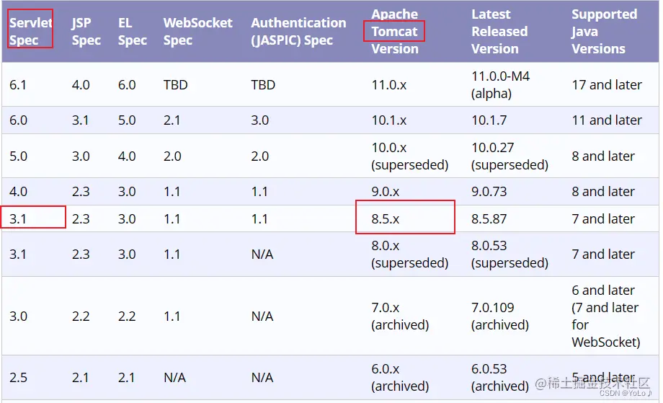This screenshot has height=403, width=663.
Task: Select the 10.1.7 latest release cell
Action: 489,120
